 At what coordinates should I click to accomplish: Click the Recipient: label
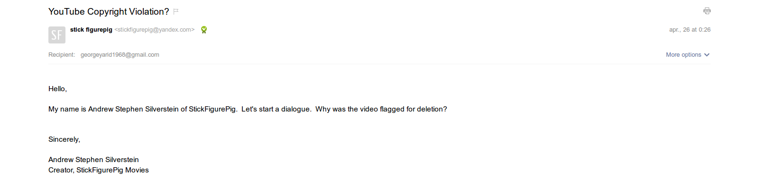pos(62,55)
